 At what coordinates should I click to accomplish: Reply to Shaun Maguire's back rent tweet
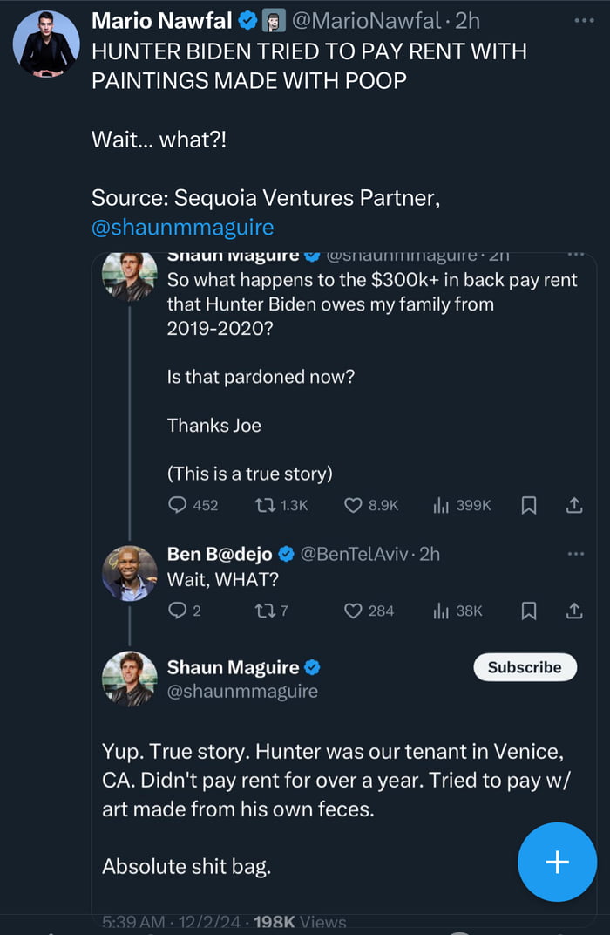pyautogui.click(x=178, y=505)
